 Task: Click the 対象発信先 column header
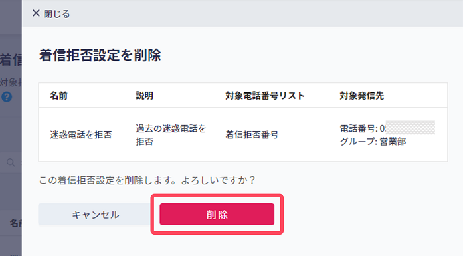(362, 96)
